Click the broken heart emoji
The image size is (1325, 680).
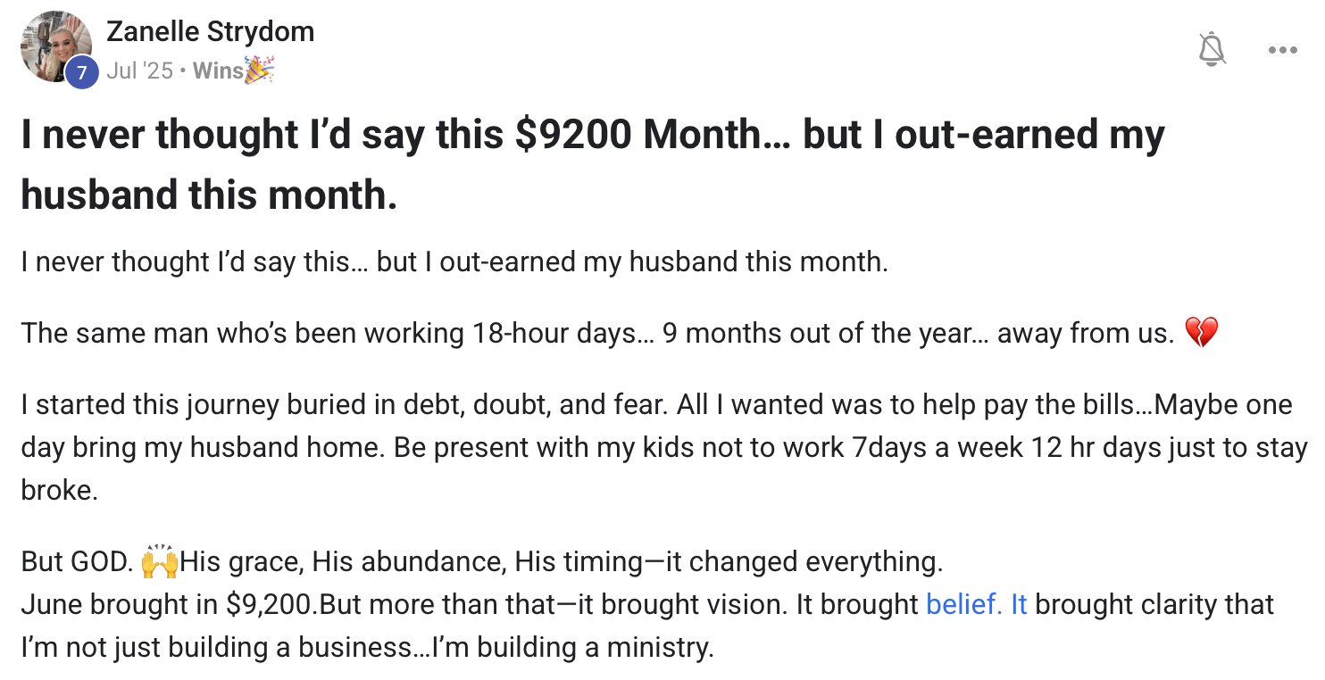(x=1201, y=333)
